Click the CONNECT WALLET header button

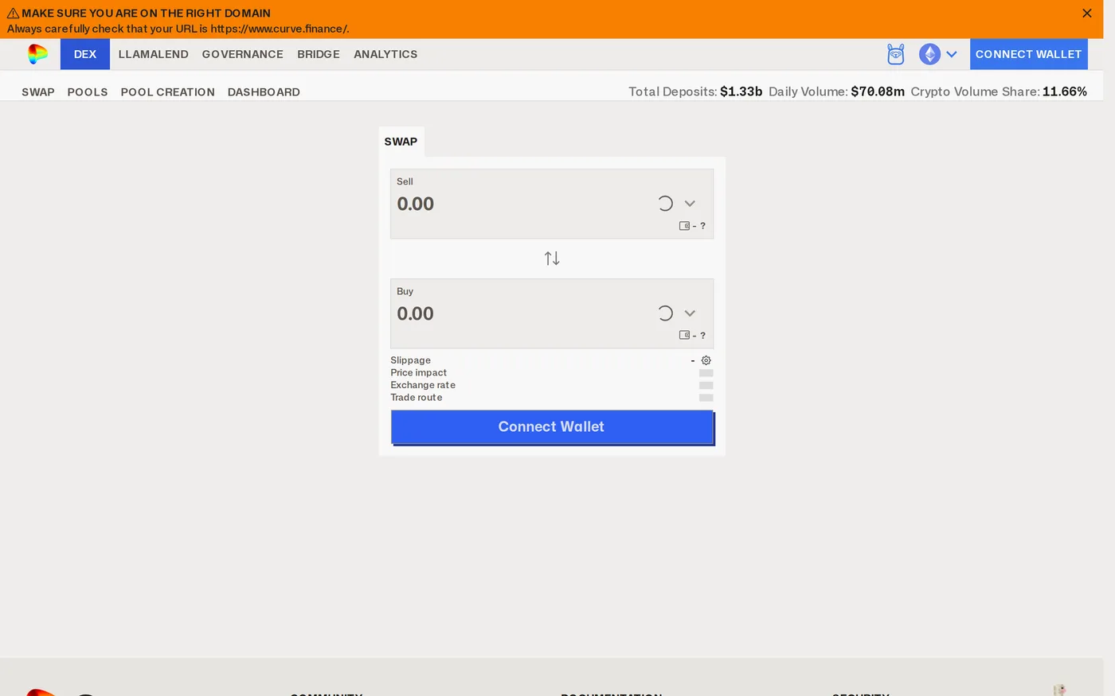[x=1028, y=54]
